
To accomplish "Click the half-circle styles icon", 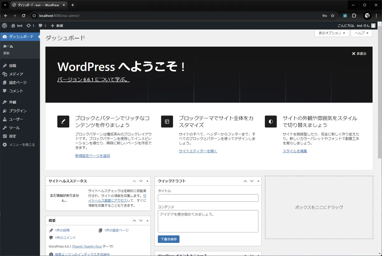I will coord(271,121).
